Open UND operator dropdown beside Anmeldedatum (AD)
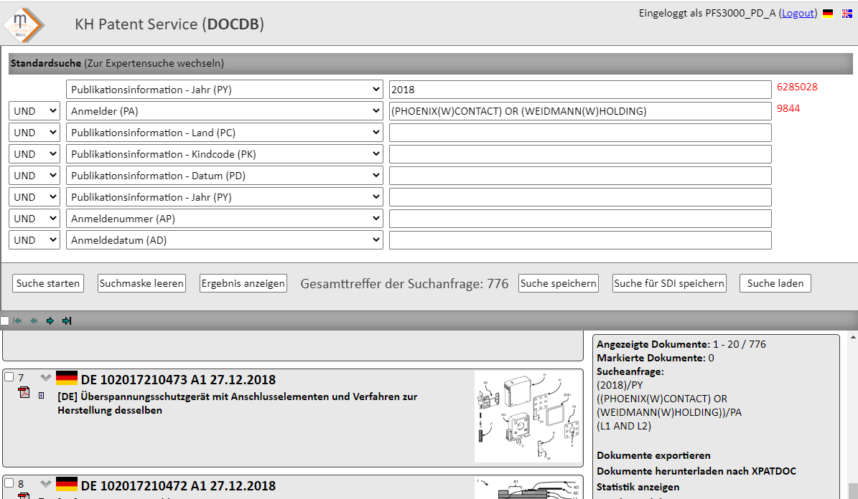The width and height of the screenshot is (858, 499). [34, 240]
